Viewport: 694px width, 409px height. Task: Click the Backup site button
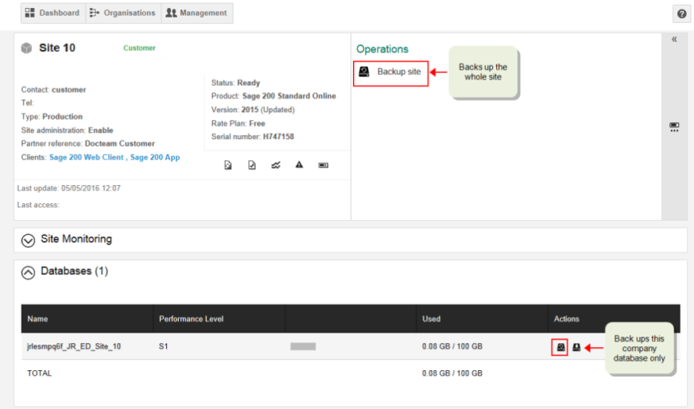pos(390,72)
